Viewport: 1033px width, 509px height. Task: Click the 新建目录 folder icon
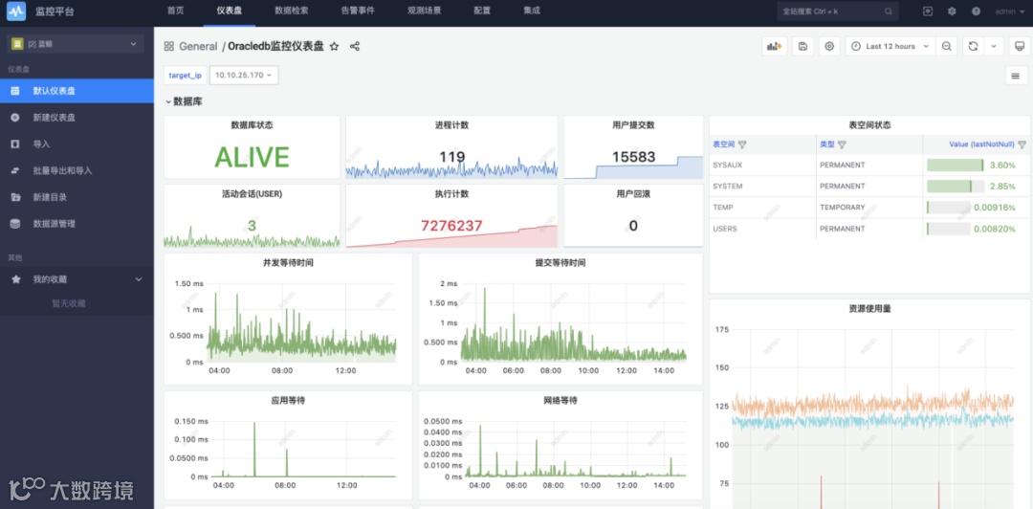pyautogui.click(x=15, y=197)
